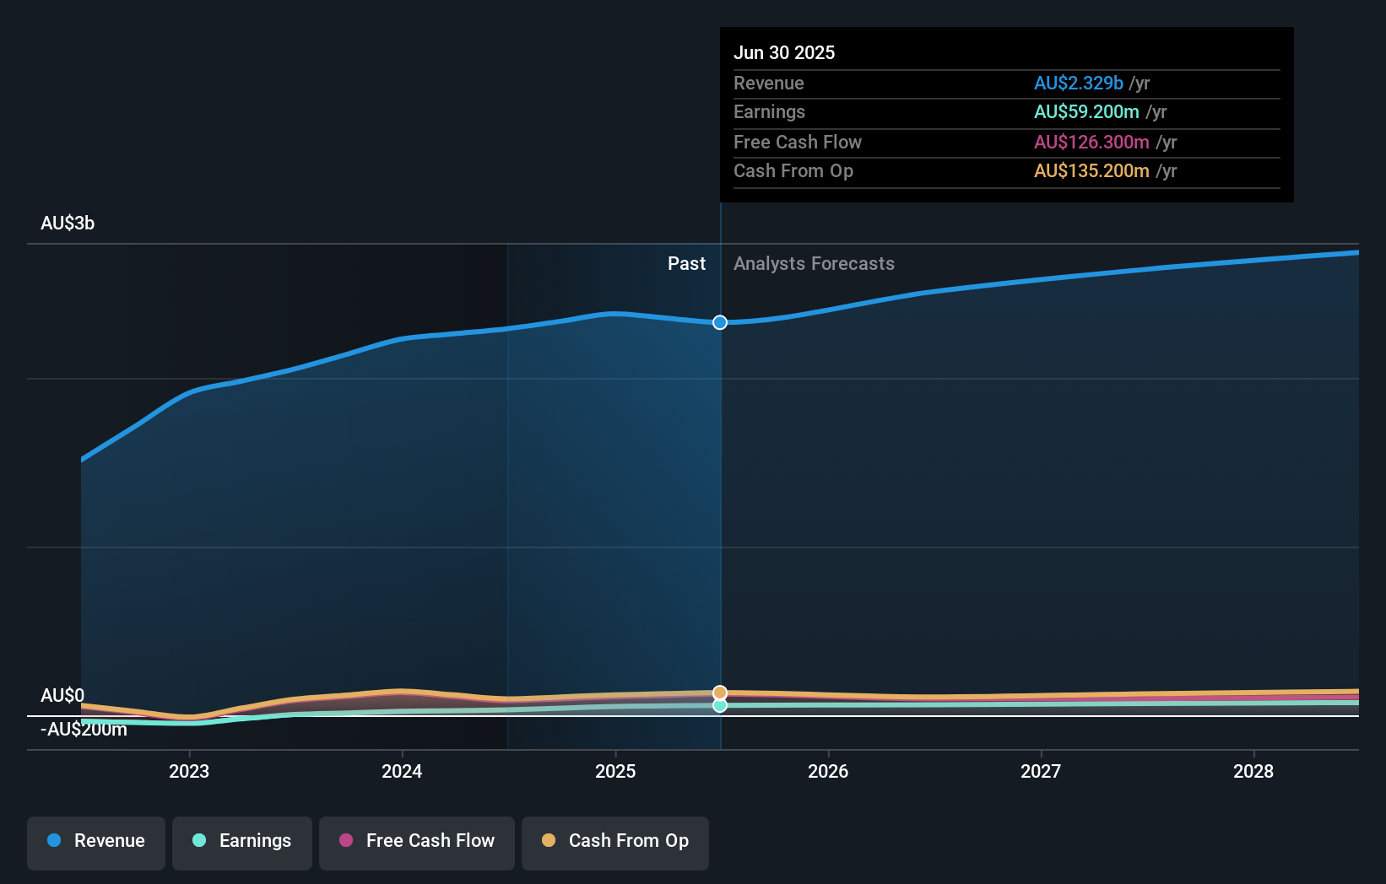Click the blue Revenue legend dot
The image size is (1386, 884).
[53, 841]
